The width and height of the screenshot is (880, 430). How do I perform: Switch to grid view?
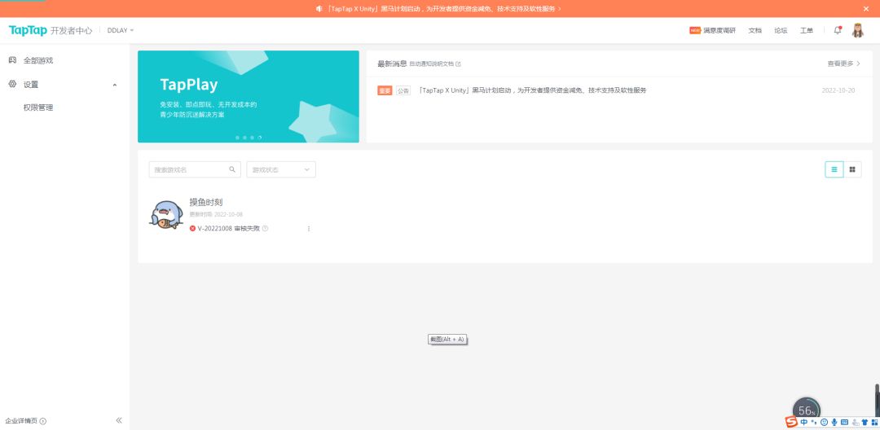852,169
